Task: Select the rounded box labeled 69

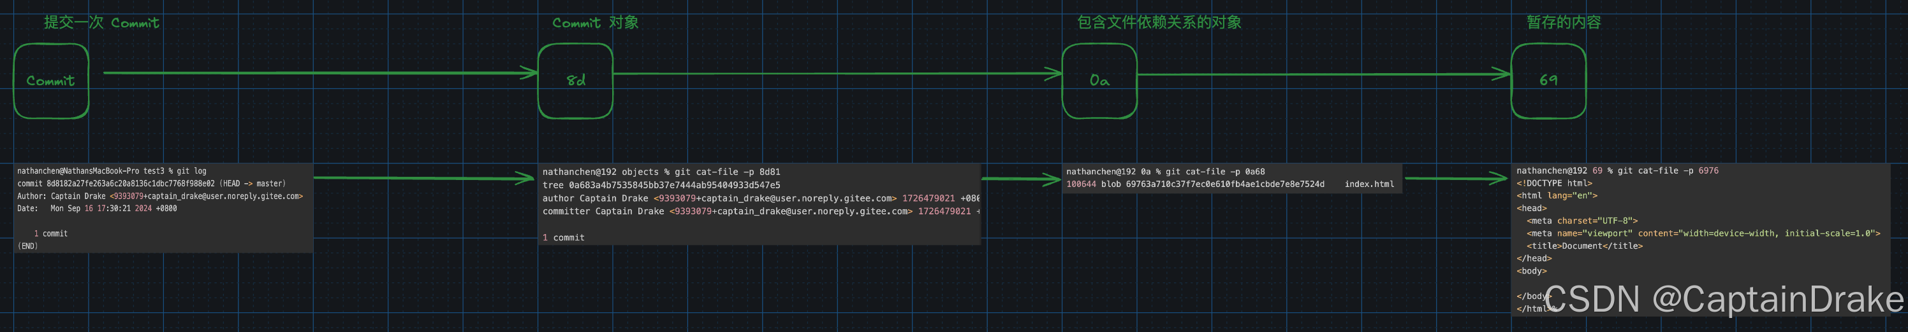Action: pos(1548,81)
